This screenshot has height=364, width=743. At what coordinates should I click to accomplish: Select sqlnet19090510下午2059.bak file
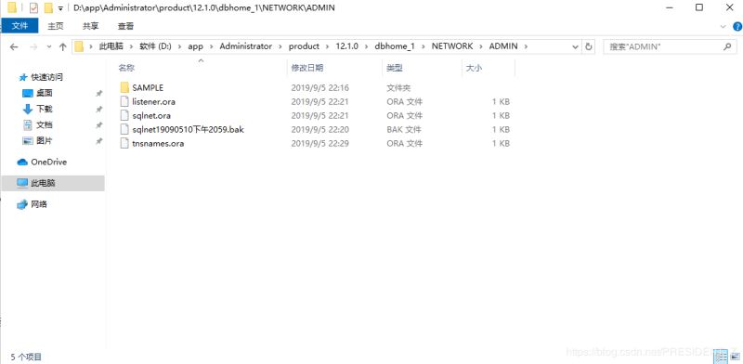(x=188, y=129)
